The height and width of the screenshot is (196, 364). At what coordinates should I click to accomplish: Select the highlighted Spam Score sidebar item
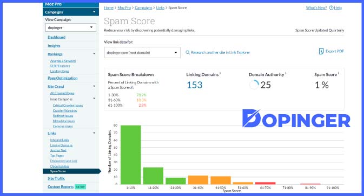click(x=71, y=171)
